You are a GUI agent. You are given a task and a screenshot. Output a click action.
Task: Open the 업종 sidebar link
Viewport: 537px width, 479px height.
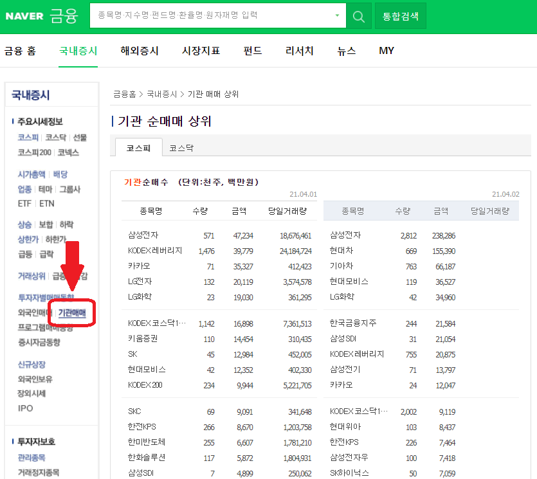click(24, 189)
